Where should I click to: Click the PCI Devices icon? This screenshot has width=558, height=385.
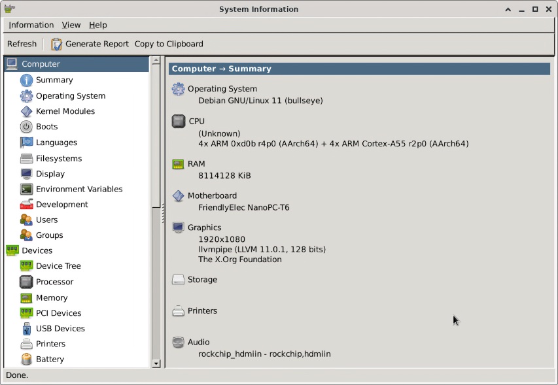click(26, 313)
